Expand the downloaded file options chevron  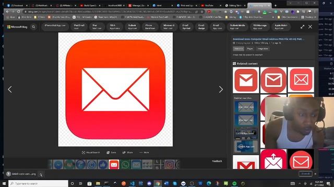pos(41,174)
